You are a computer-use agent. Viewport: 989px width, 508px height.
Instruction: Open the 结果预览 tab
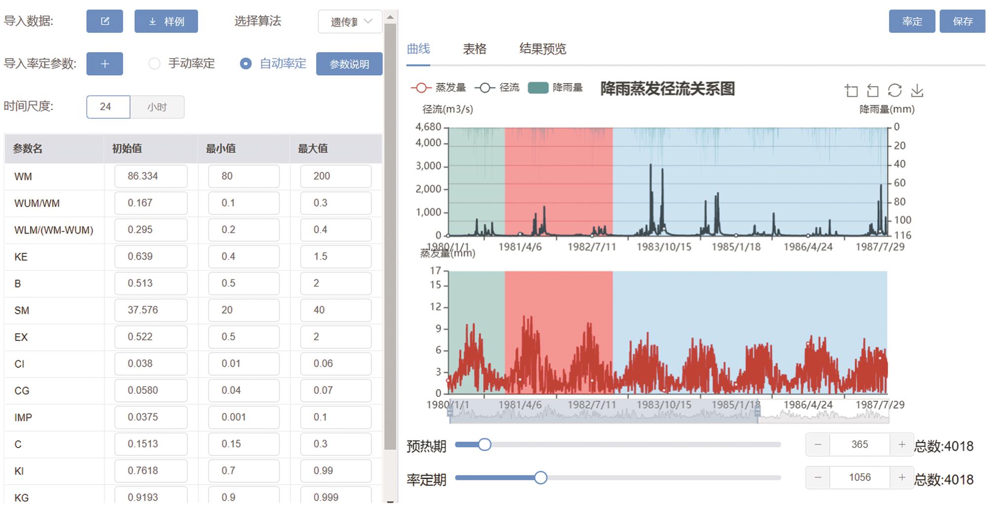click(x=542, y=49)
